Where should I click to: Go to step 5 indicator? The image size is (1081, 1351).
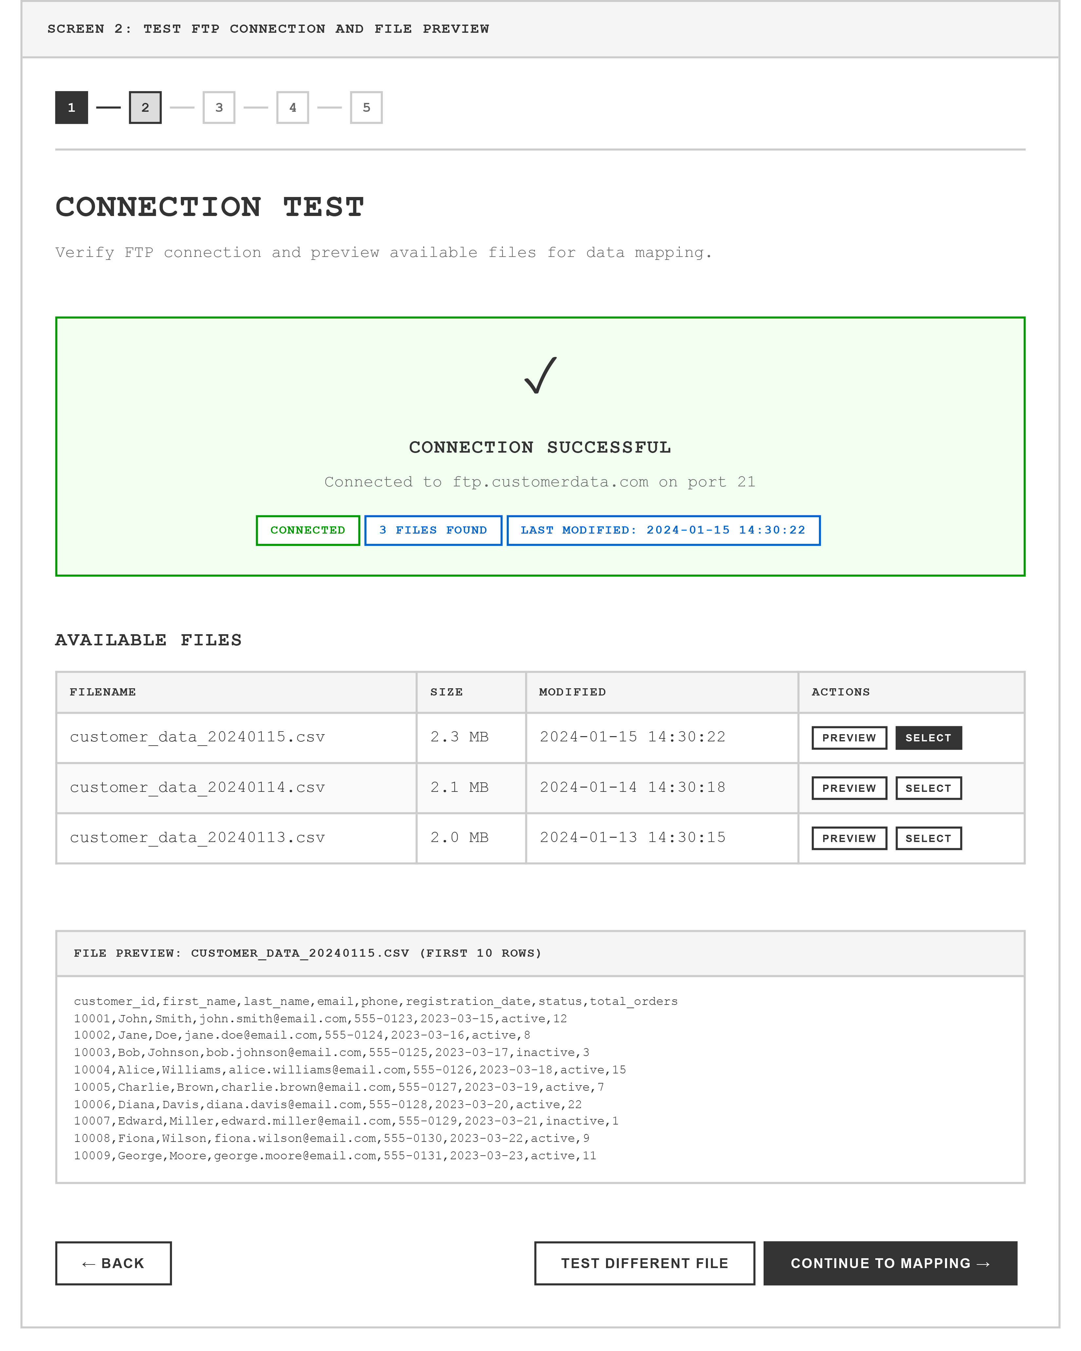coord(366,108)
